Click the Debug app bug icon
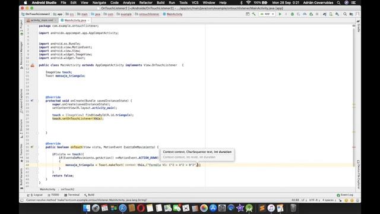The width and height of the screenshot is (380, 214). (292, 14)
